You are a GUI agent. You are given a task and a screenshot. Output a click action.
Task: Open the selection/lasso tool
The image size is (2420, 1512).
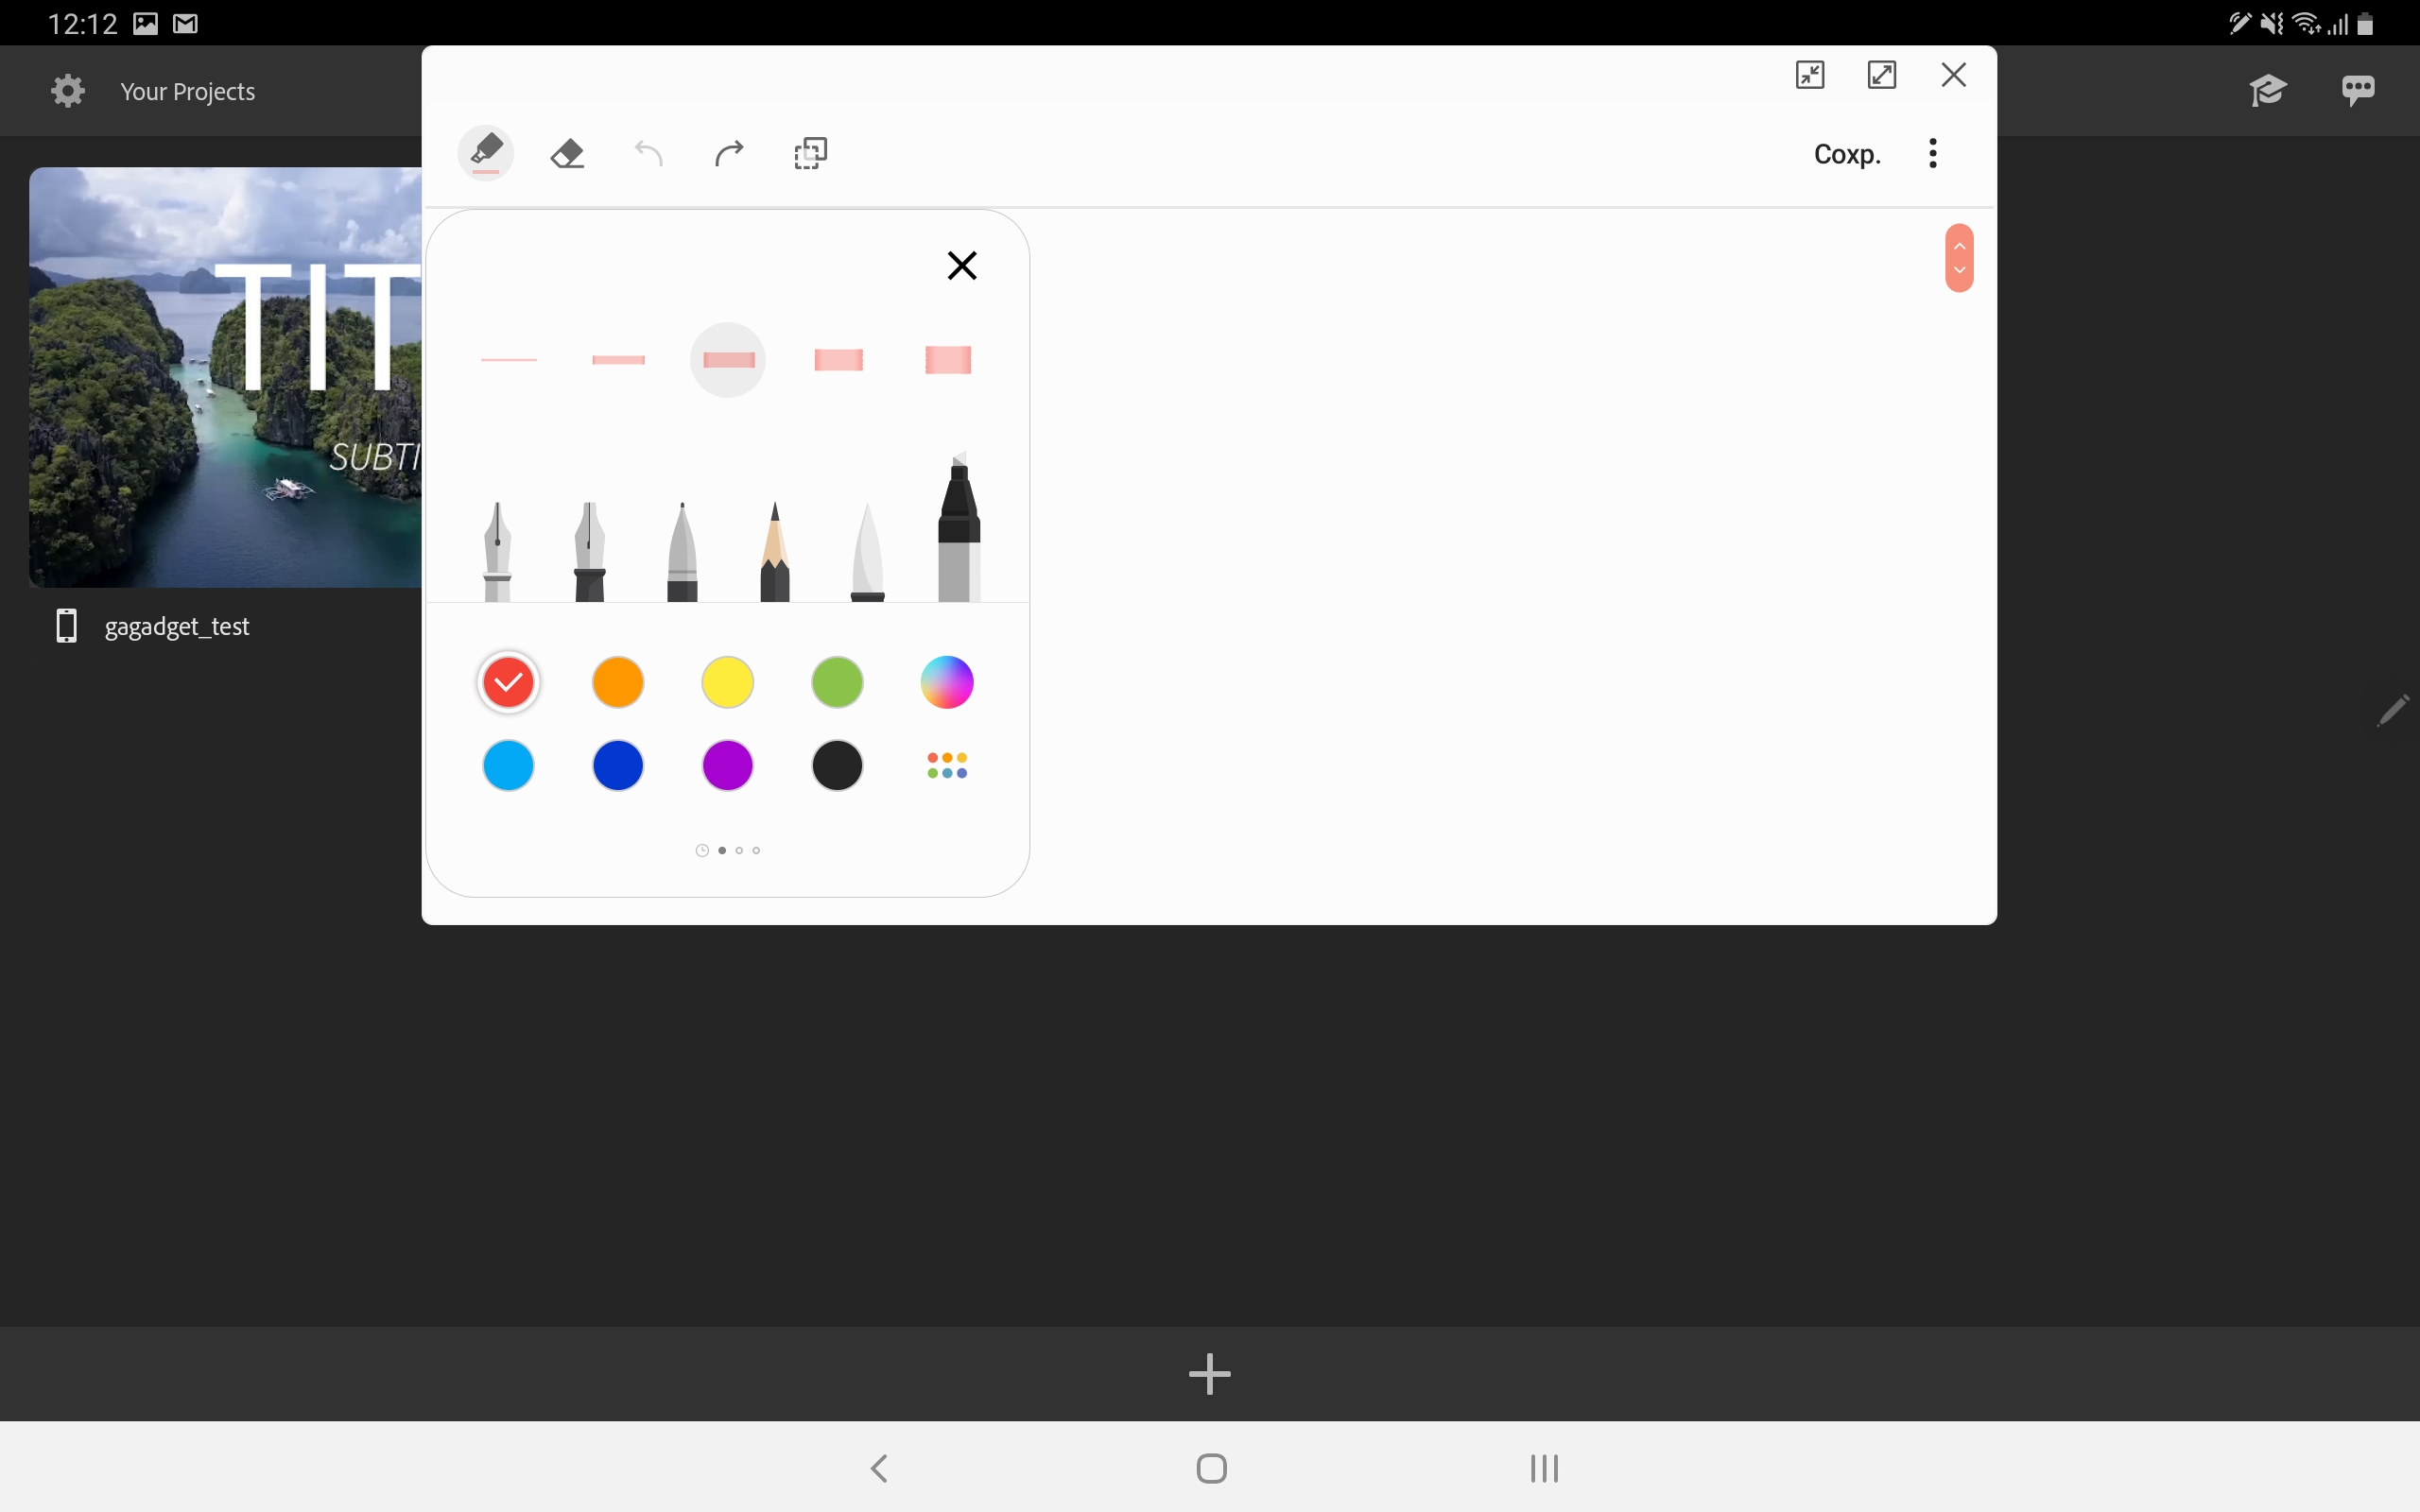point(810,154)
